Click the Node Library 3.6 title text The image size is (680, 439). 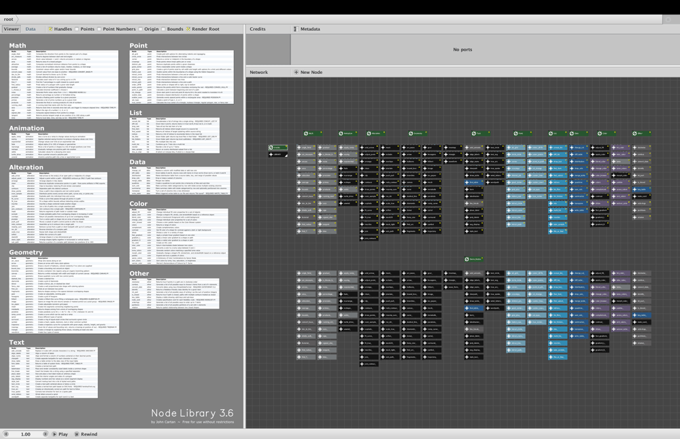click(x=192, y=413)
